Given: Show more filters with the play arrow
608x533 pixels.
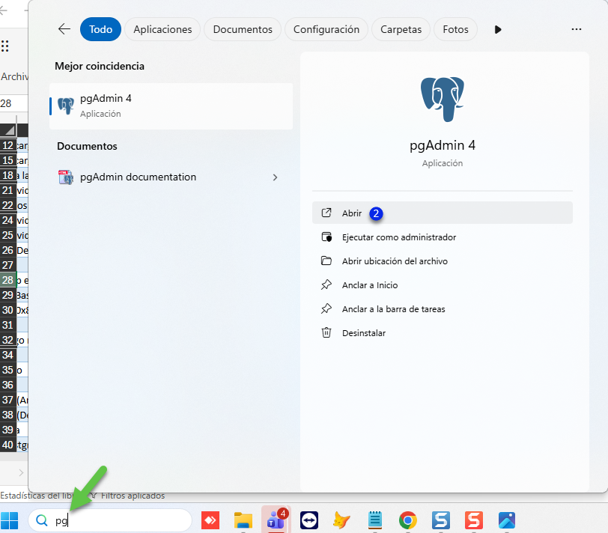Looking at the screenshot, I should pos(498,29).
